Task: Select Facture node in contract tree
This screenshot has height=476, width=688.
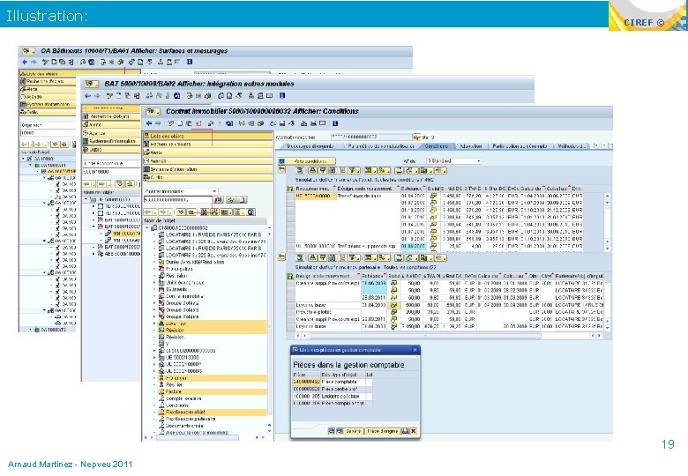Action: 174,392
